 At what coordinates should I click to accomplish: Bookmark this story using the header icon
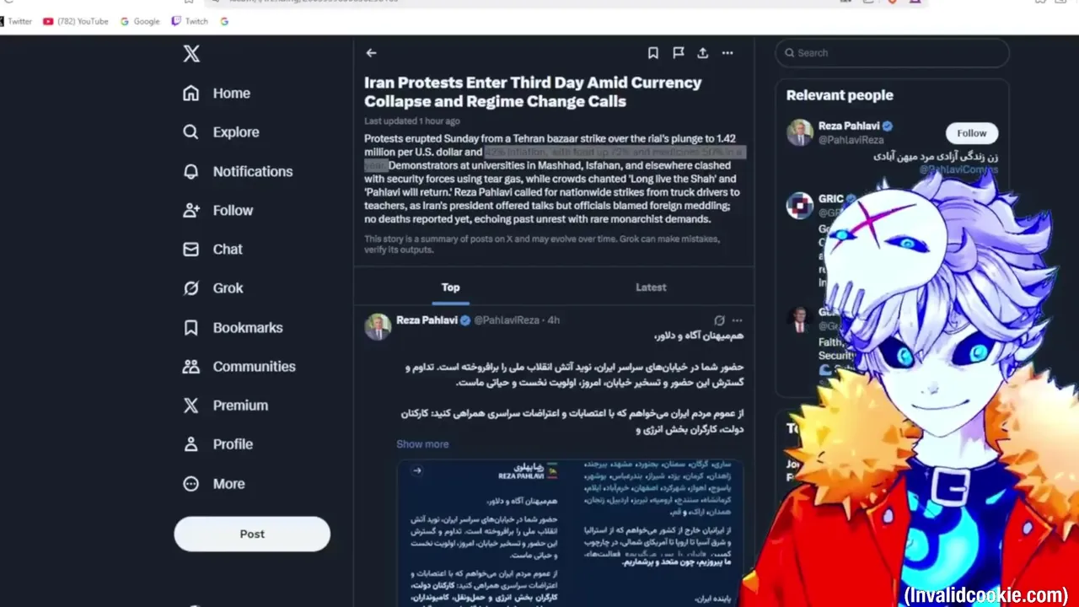tap(652, 53)
